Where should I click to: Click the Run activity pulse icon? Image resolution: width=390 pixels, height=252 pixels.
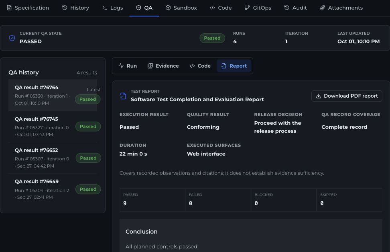121,66
